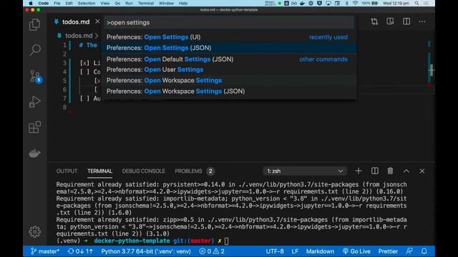Open the feedback icon in status bar
The image size is (458, 257).
[409, 251]
